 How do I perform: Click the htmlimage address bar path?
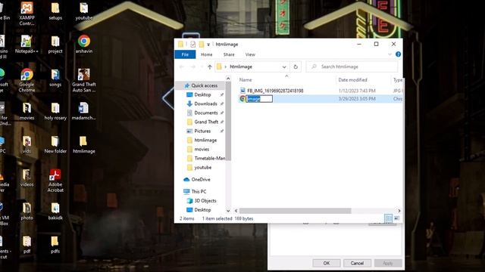click(241, 66)
